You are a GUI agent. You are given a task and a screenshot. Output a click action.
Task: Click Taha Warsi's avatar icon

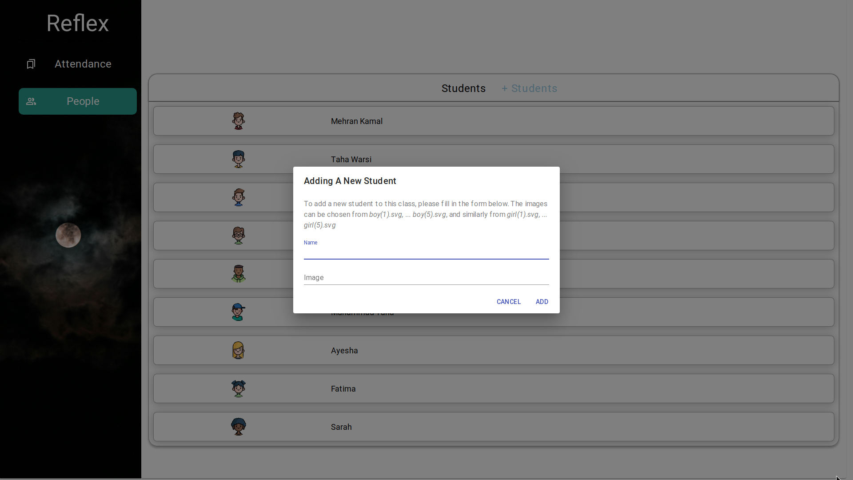click(x=239, y=159)
